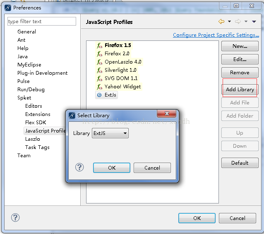
Task: Select the Silverlight 1.0 profile label
Action: click(x=120, y=70)
